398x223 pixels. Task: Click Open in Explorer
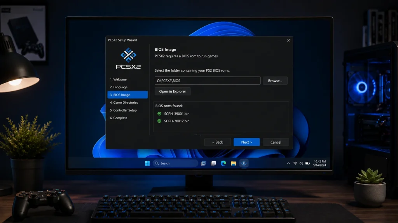point(173,91)
